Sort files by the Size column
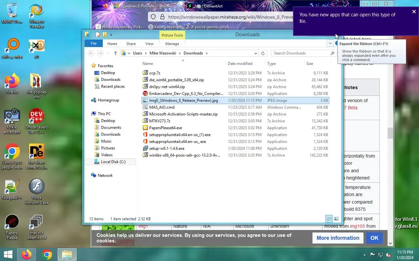419x261 pixels. click(310, 64)
